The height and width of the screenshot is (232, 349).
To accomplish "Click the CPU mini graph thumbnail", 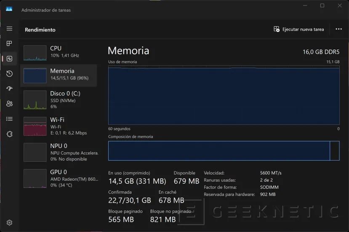I will coord(35,53).
